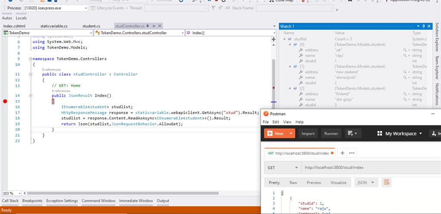Screen dimensions: 441x214
Task: Click the magnifier for "dm grojs" value
Action: tap(405, 99)
